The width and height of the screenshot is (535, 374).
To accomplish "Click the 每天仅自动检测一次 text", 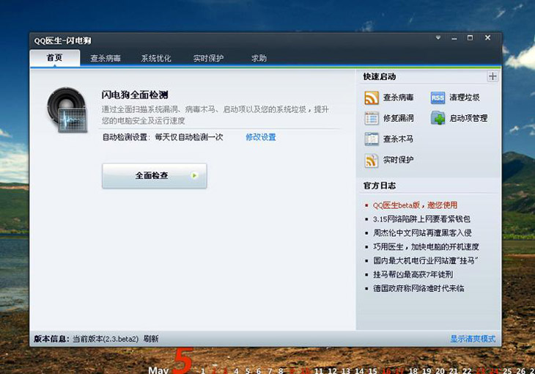I will coord(188,137).
